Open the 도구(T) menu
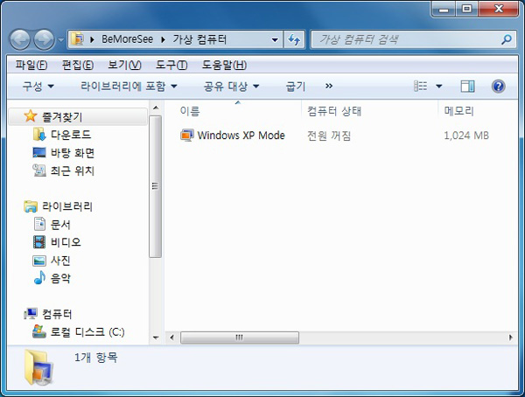 pyautogui.click(x=171, y=65)
